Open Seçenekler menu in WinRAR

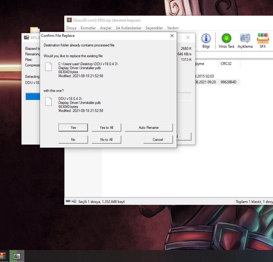tap(154, 28)
